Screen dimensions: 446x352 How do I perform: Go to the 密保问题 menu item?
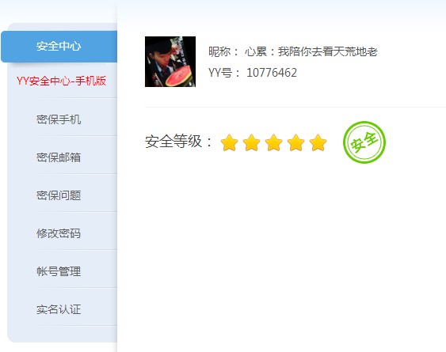(59, 195)
